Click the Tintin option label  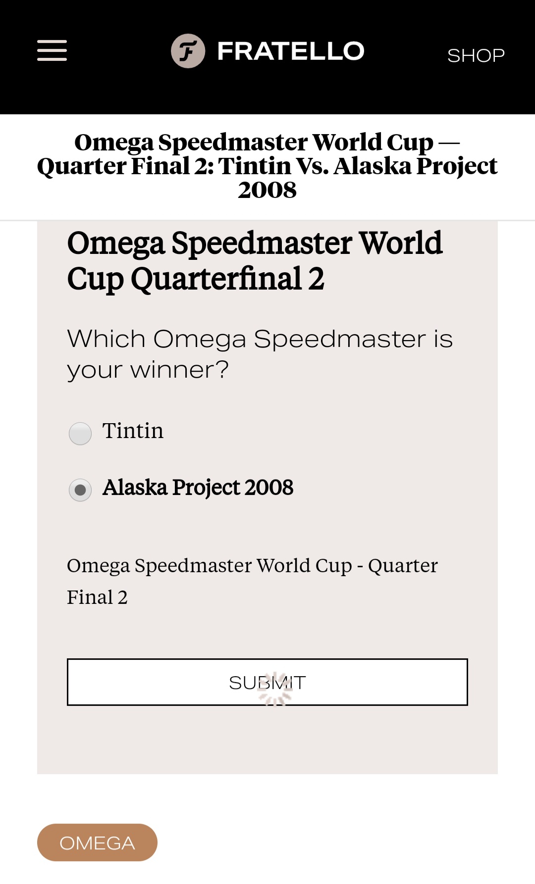[133, 431]
